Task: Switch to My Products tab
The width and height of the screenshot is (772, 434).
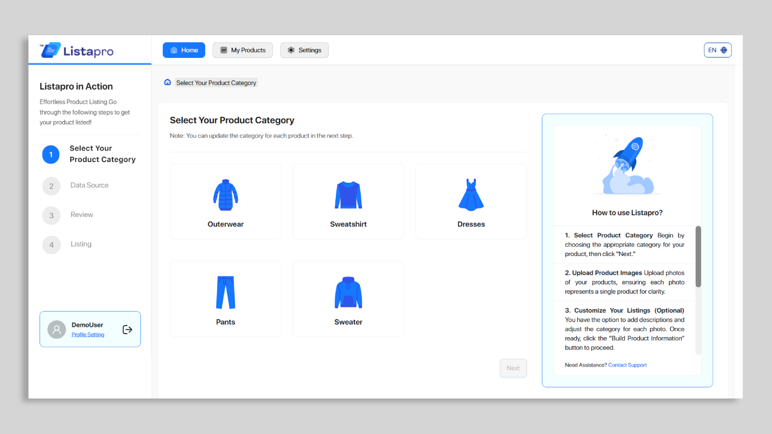Action: [243, 50]
